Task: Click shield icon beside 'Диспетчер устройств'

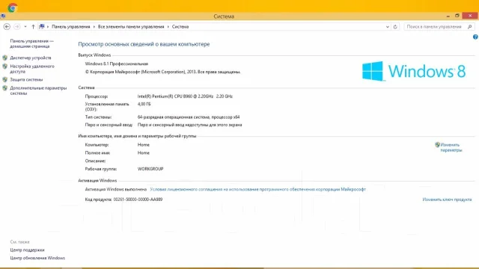Action: 5,58
